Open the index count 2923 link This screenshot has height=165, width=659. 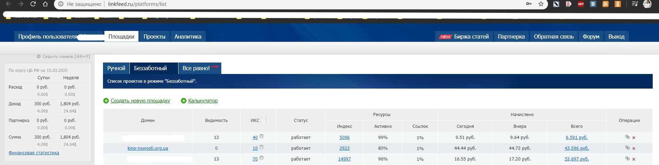[344, 148]
